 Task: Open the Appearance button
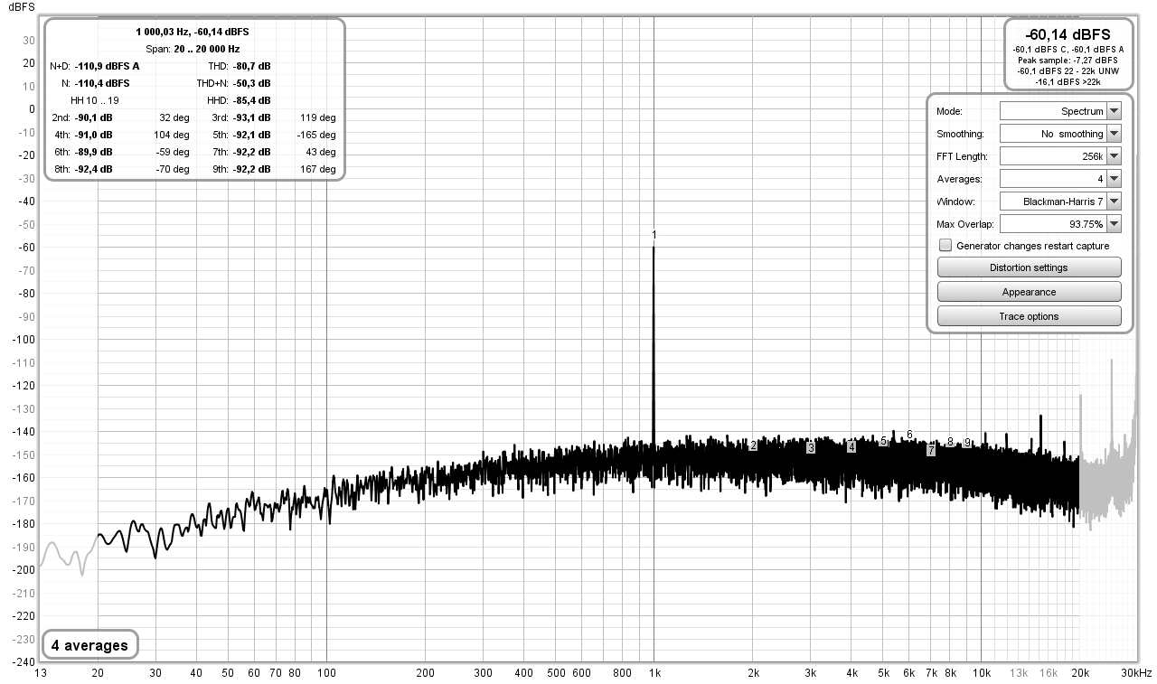tap(1029, 292)
